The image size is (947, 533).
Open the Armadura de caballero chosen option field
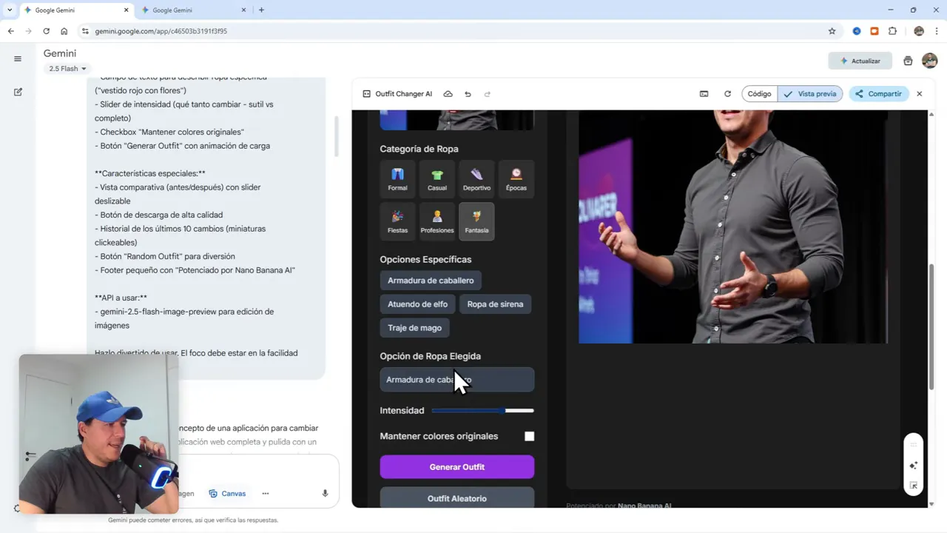456,379
